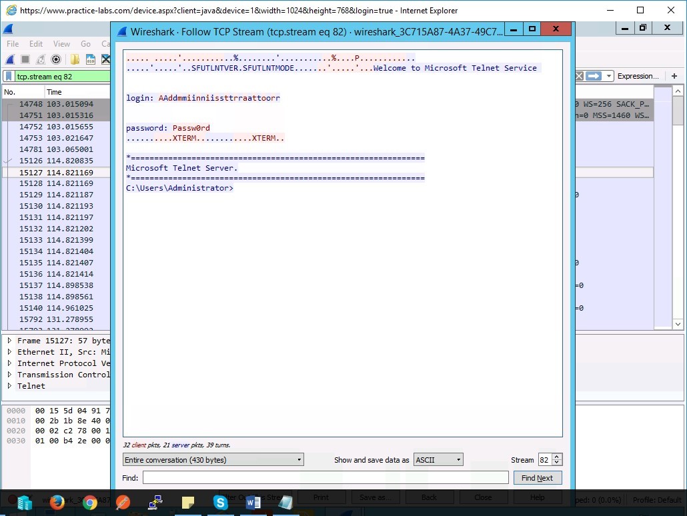Open Microsoft Word from the taskbar
The height and width of the screenshot is (516, 687).
pyautogui.click(x=253, y=503)
